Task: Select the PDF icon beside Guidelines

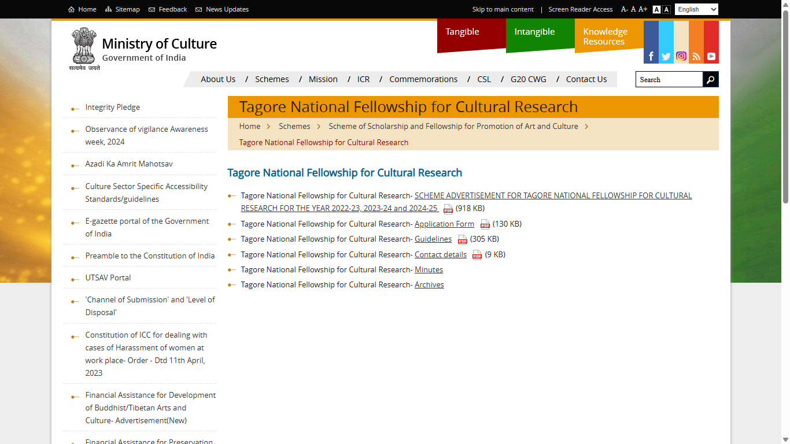Action: coord(462,239)
